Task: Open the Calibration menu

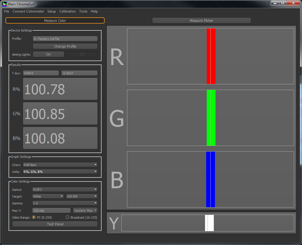Action: 67,11
